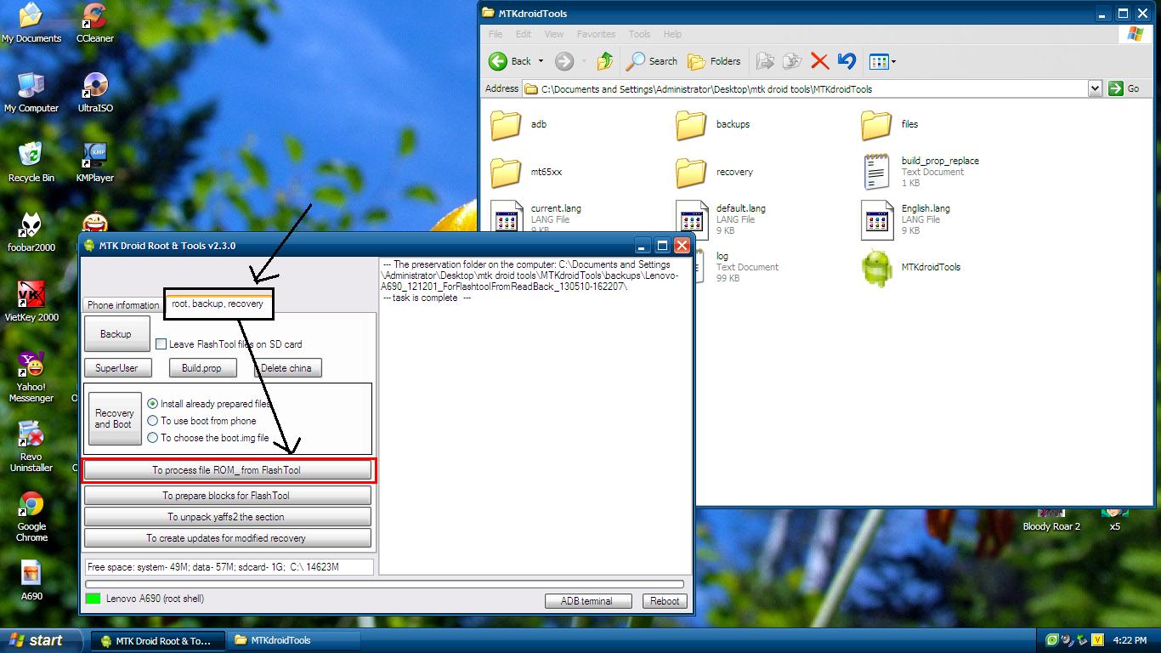Viewport: 1161px width, 653px height.
Task: Select To choose the boot.img file option
Action: [153, 438]
